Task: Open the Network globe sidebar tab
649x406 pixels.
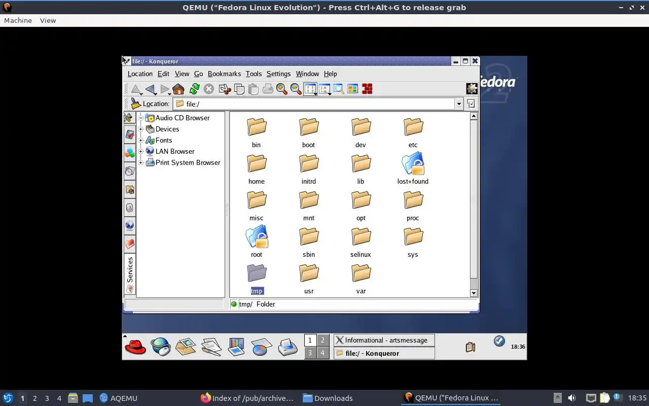Action: (x=130, y=226)
